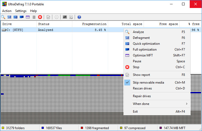This screenshot has width=202, height=131.
Task: Open the Help menu
Action: [34, 11]
